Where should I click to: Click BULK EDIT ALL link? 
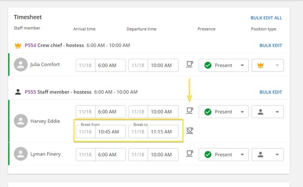266,18
